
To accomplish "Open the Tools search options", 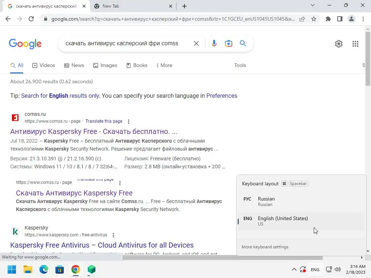I will (240, 66).
